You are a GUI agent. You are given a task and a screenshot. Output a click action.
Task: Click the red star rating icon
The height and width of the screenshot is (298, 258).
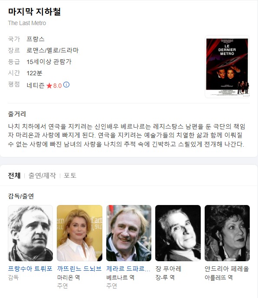49,86
